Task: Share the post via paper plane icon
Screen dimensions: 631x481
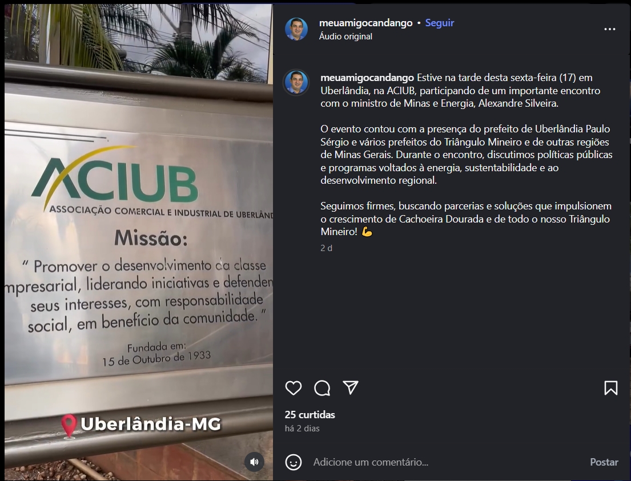Action: (351, 387)
